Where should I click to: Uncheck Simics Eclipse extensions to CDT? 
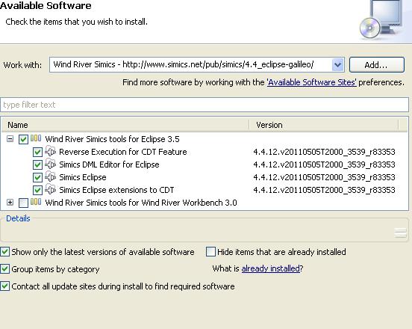37,190
